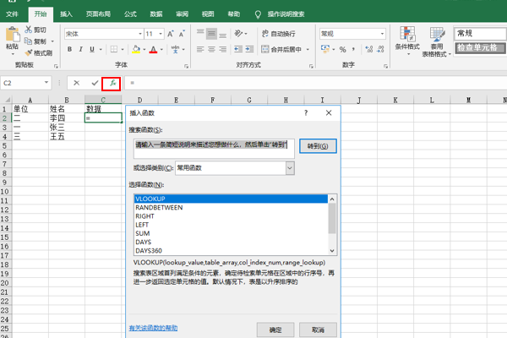
Task: Click the Insert Function fx icon
Action: [x=112, y=83]
